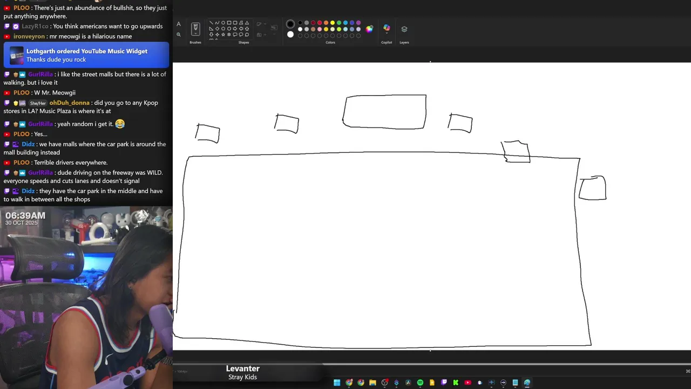Click the chat username ironveyron

(29, 36)
